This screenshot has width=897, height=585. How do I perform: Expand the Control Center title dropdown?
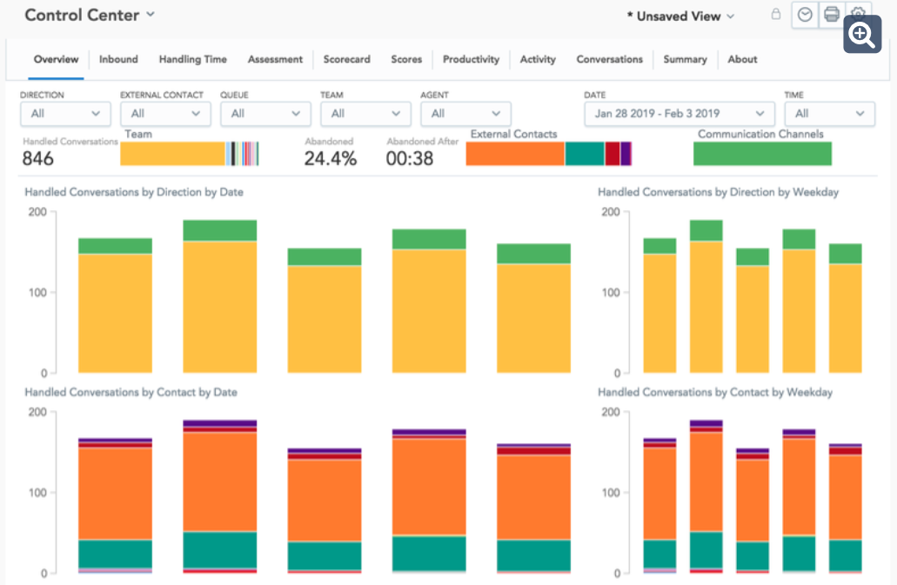(x=151, y=14)
